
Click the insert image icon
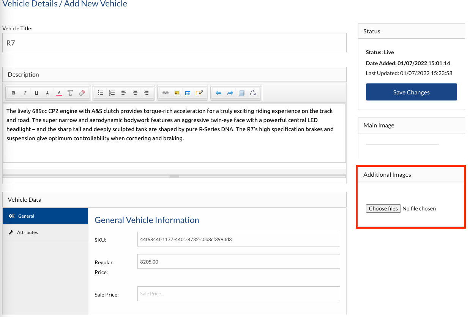[x=177, y=93]
